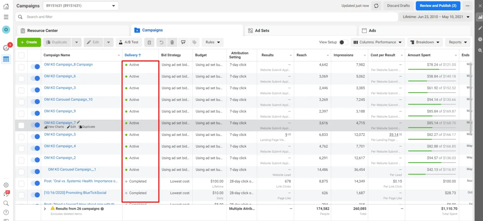The height and width of the screenshot is (221, 483).
Task: Expand the Breakdown dropdown
Action: (x=425, y=42)
